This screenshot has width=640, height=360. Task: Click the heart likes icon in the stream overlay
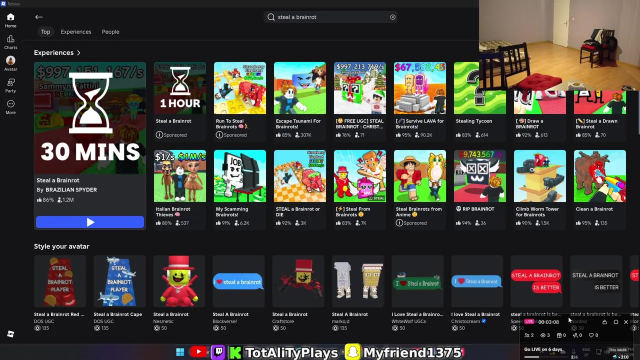(x=591, y=335)
